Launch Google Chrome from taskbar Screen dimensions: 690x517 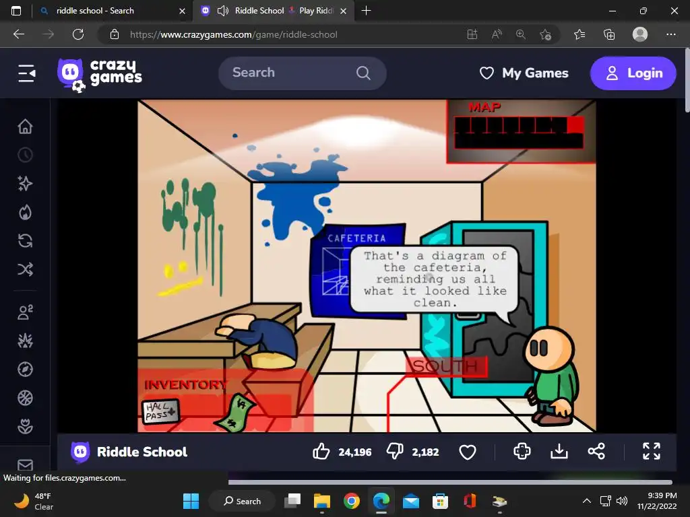[351, 501]
